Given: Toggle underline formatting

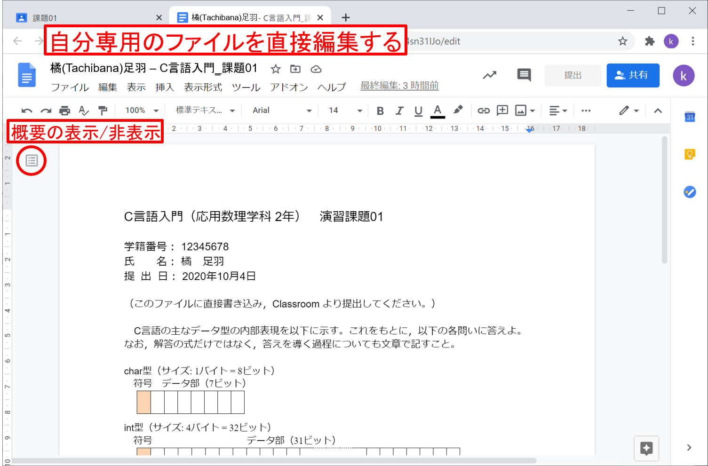Looking at the screenshot, I should (x=418, y=111).
